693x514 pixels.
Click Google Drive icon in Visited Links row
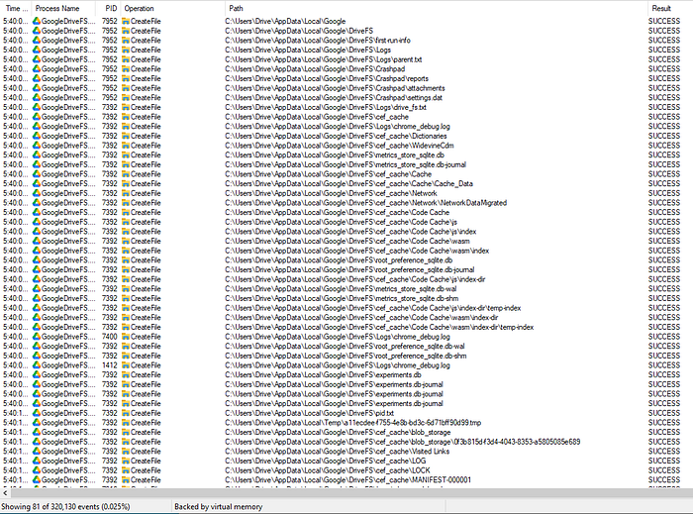click(37, 452)
